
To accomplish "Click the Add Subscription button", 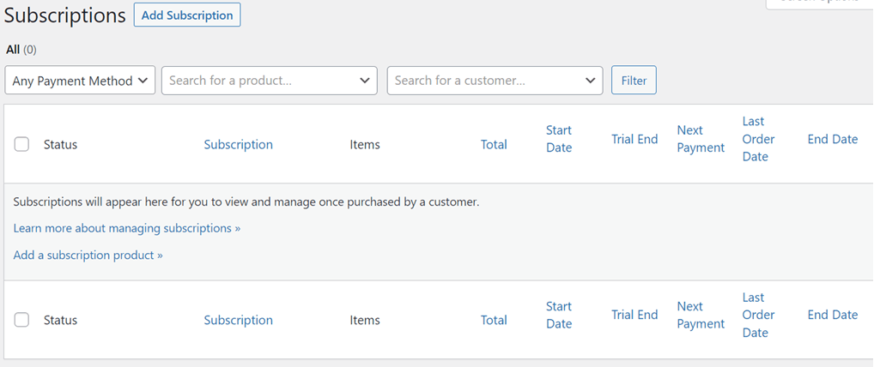I will pos(187,15).
